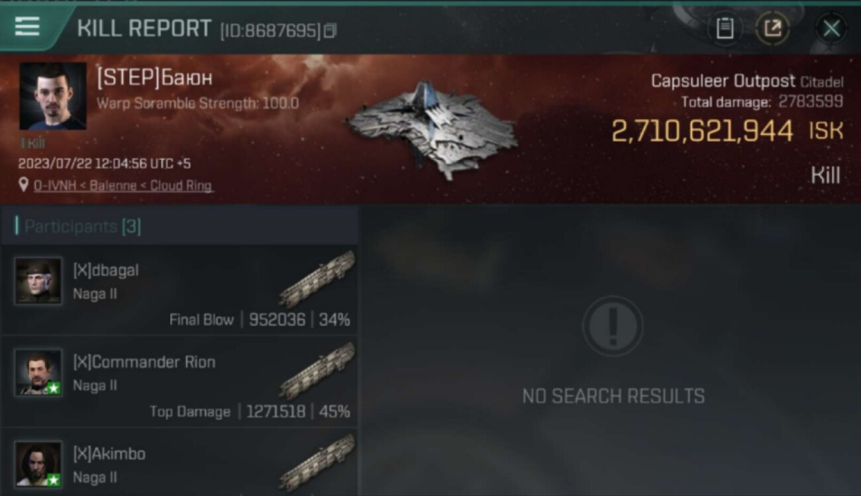This screenshot has width=861, height=496.
Task: Close the kill report window
Action: click(831, 28)
